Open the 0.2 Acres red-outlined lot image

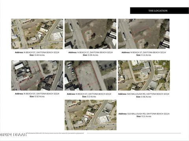pyautogui.click(x=91, y=75)
